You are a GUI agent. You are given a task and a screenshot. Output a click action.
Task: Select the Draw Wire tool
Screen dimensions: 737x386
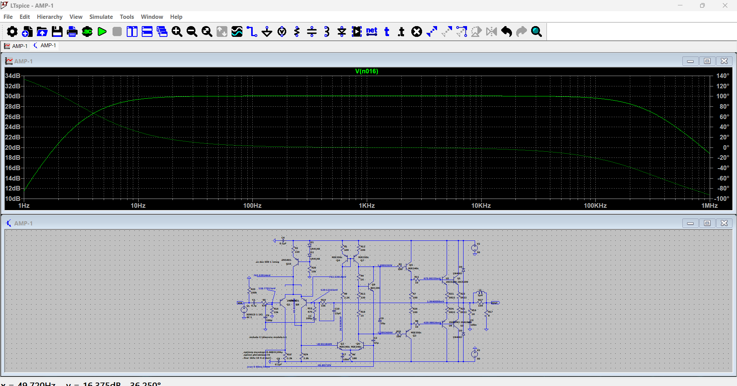tap(252, 31)
